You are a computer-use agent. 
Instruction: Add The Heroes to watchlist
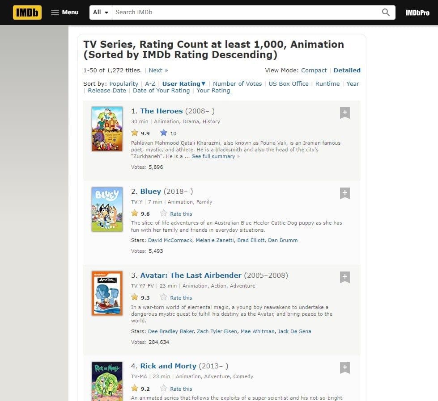344,113
